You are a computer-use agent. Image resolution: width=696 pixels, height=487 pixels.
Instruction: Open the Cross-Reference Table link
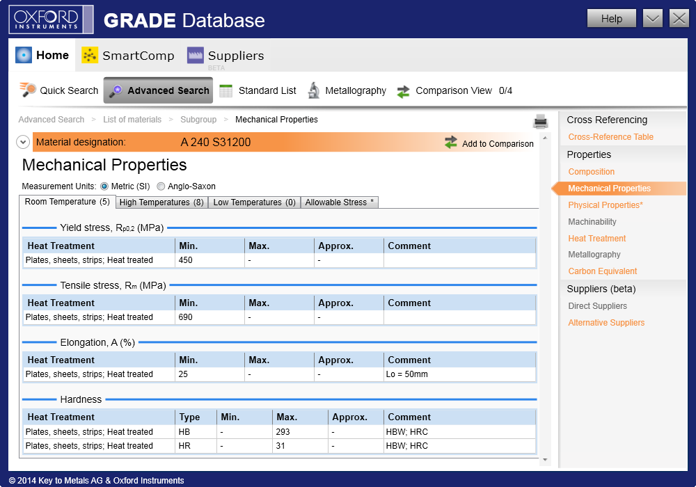coord(611,137)
